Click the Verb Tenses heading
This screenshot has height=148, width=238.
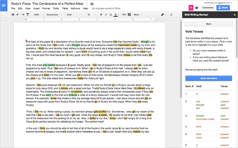pyautogui.click(x=194, y=32)
